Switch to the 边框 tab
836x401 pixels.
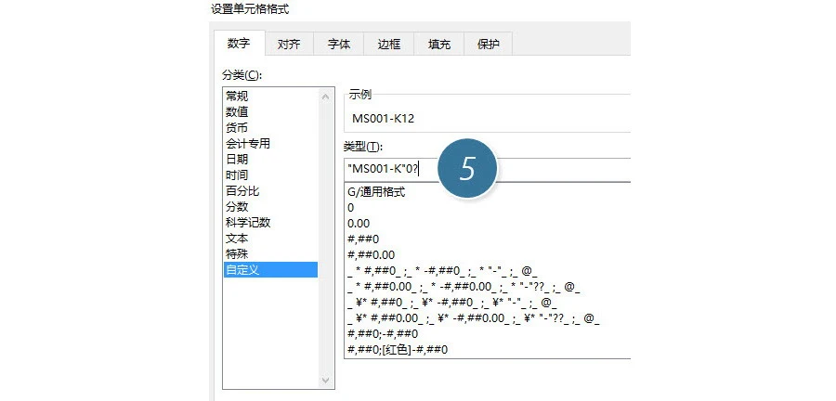[x=388, y=45]
